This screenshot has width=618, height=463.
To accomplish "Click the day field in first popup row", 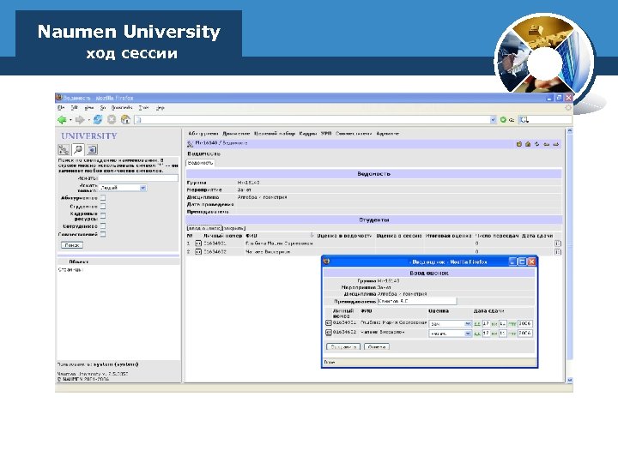I will [x=487, y=323].
